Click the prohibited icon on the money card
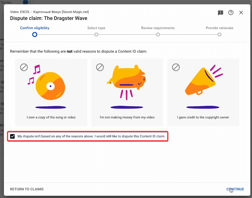 100,67
